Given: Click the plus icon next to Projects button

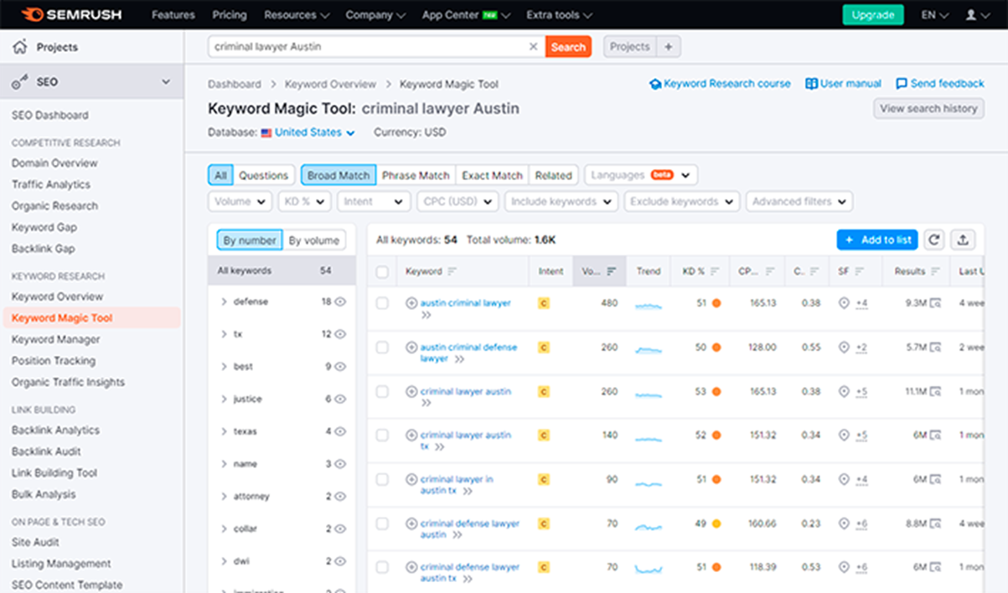Looking at the screenshot, I should pos(668,47).
